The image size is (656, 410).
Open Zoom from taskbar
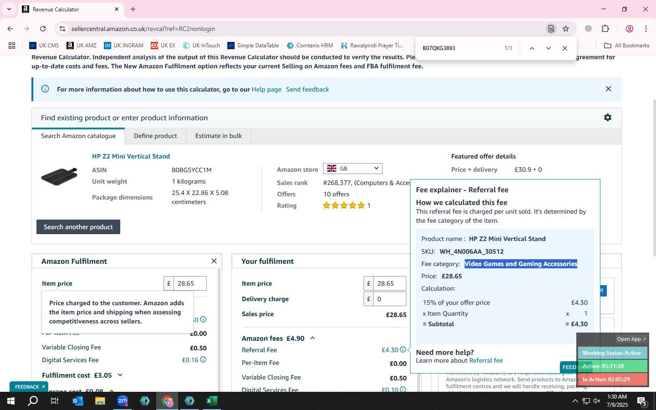tap(123, 401)
